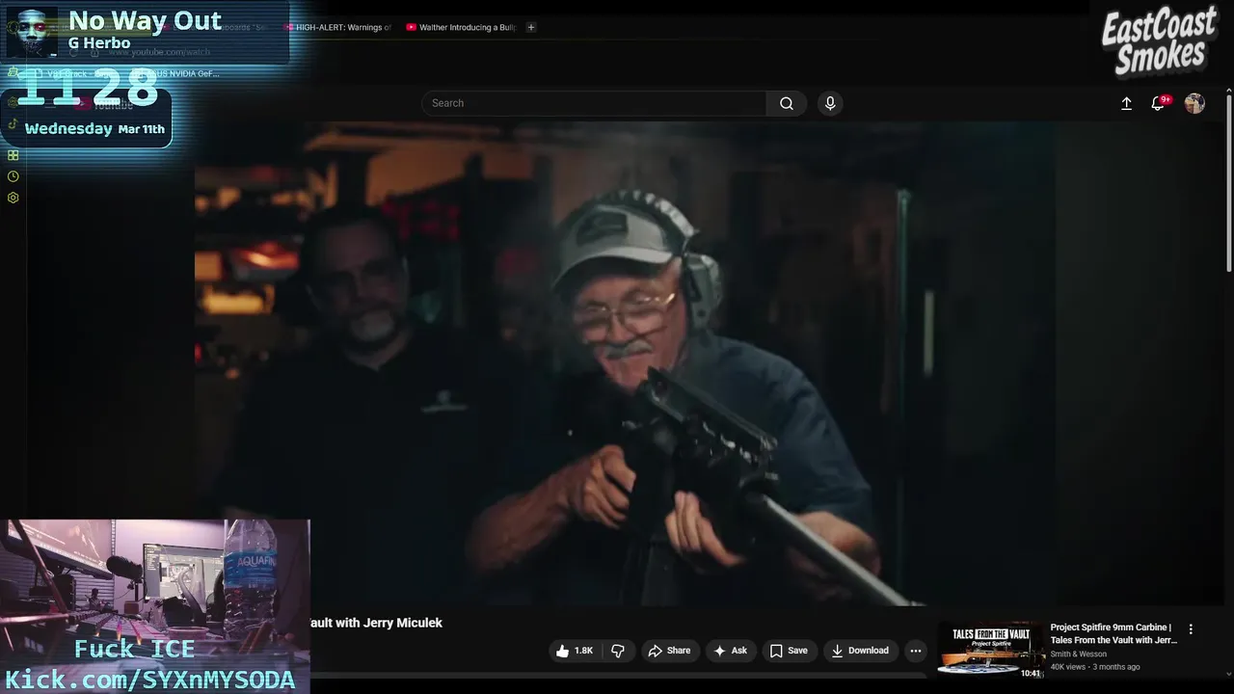Open the account avatar menu
This screenshot has width=1234, height=694.
point(1194,103)
